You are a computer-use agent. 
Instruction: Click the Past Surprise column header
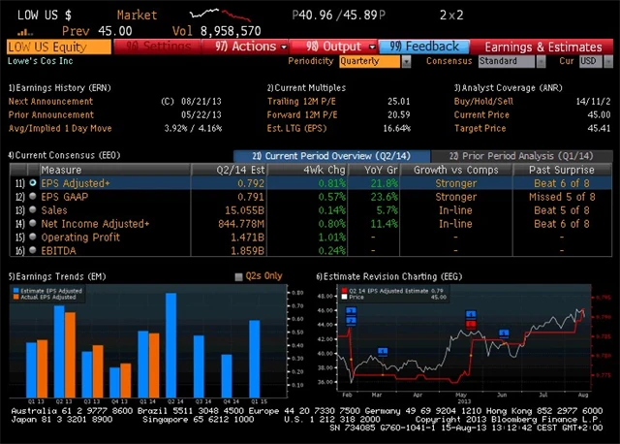click(562, 170)
